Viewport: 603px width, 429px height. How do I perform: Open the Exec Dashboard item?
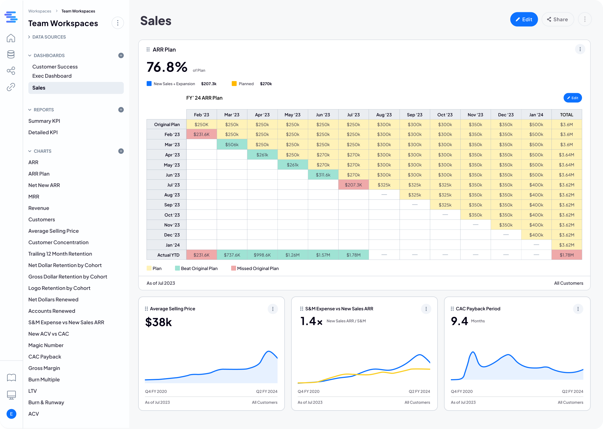(x=52, y=76)
